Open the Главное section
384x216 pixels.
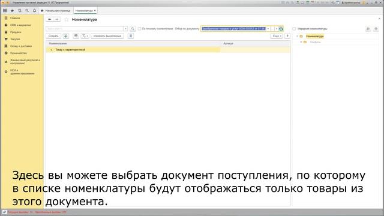click(15, 18)
